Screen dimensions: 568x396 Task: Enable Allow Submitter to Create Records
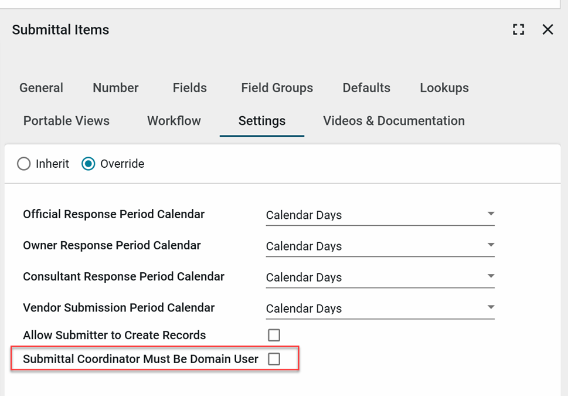[x=274, y=335]
